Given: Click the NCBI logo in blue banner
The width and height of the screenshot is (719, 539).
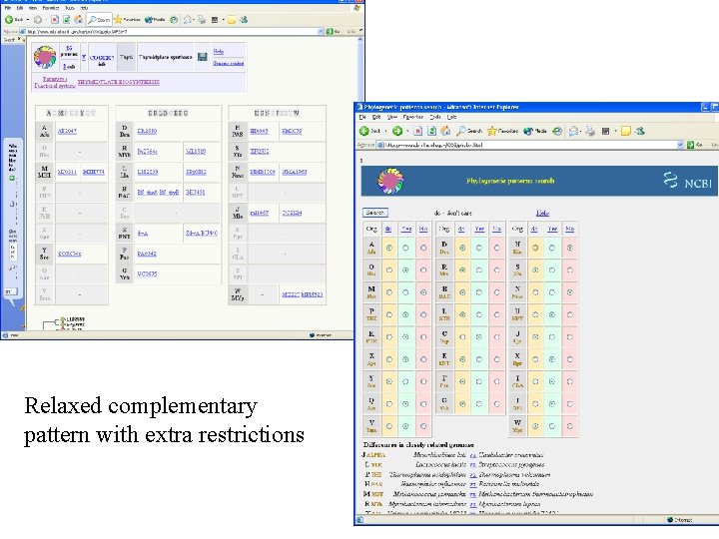Looking at the screenshot, I should coord(687,181).
